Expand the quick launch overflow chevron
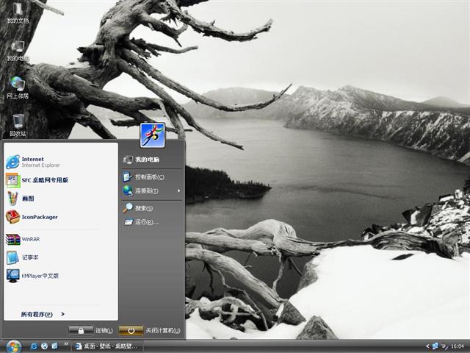 click(67, 343)
